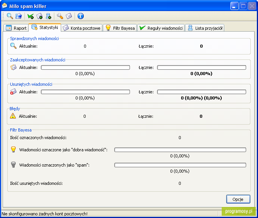Click the Wiadomości oznaczone jako "dobra wiadomość" label
Screen dimensions: 258x218
coord(63,150)
